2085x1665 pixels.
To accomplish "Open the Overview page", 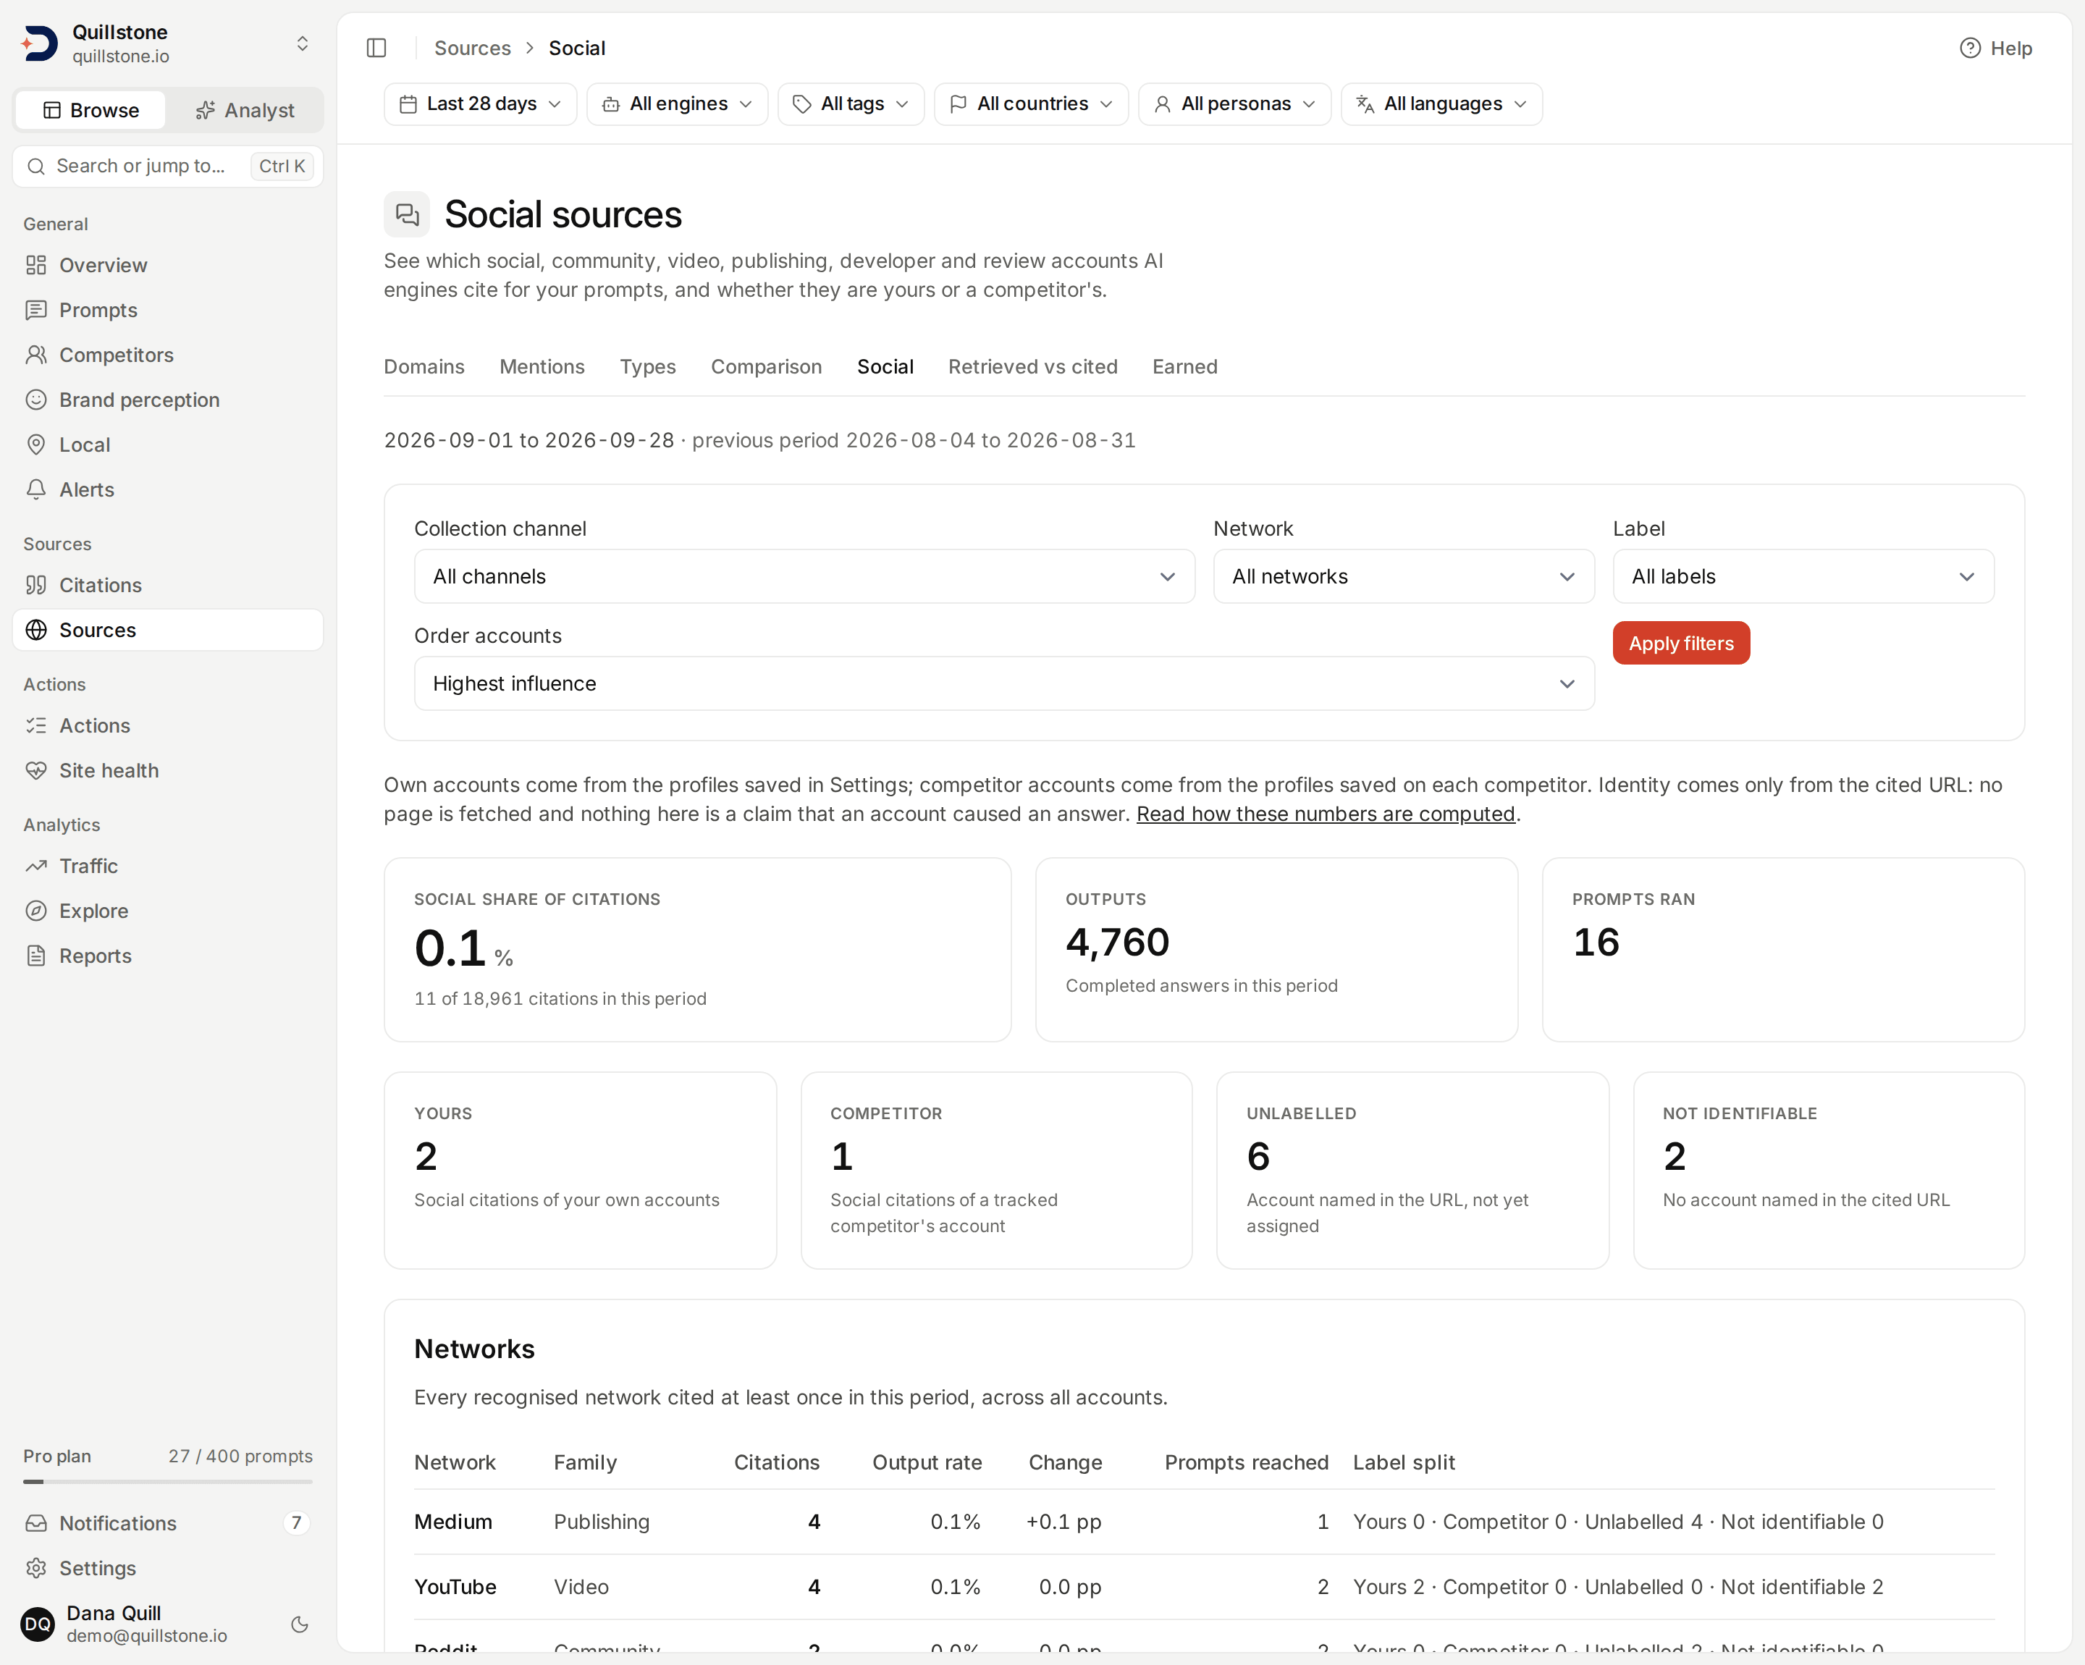I will tap(168, 265).
